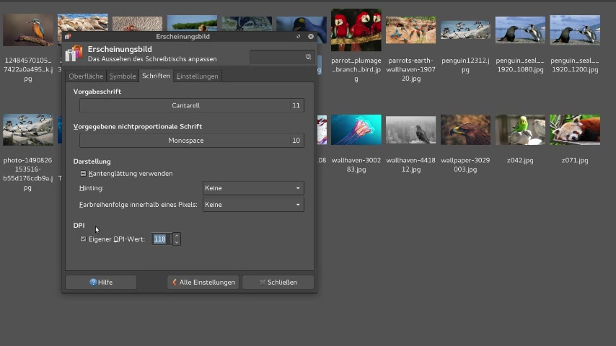This screenshot has width=616, height=346.
Task: Click the kingfisher image thumbnail
Action: [28, 30]
